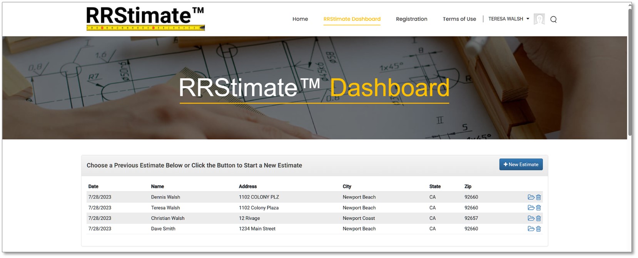Image resolution: width=638 pixels, height=258 pixels.
Task: Delete the Christian Walsh estimate with trash icon
Action: (x=538, y=218)
